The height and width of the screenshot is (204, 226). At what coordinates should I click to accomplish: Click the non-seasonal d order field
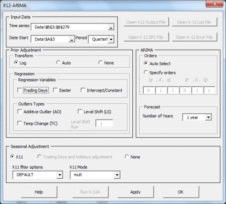pyautogui.click(x=161, y=90)
